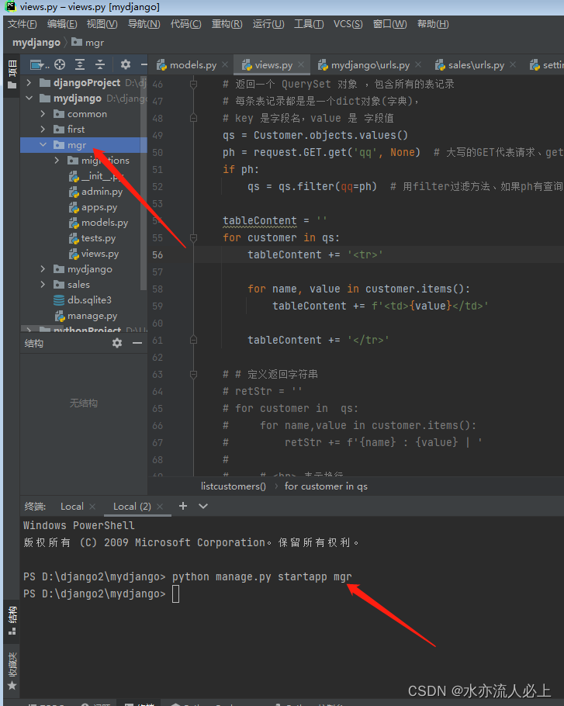564x706 pixels.
Task: Select tests.py in project tree
Action: [92, 238]
